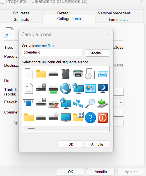Viewport: 146px width, 176px height.
Task: Click the 'Selezionare un'icona dal seguente elenco:' label
Action: [56, 62]
